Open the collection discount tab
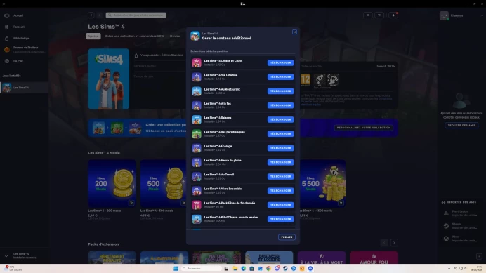The width and height of the screenshot is (486, 273). (x=134, y=36)
